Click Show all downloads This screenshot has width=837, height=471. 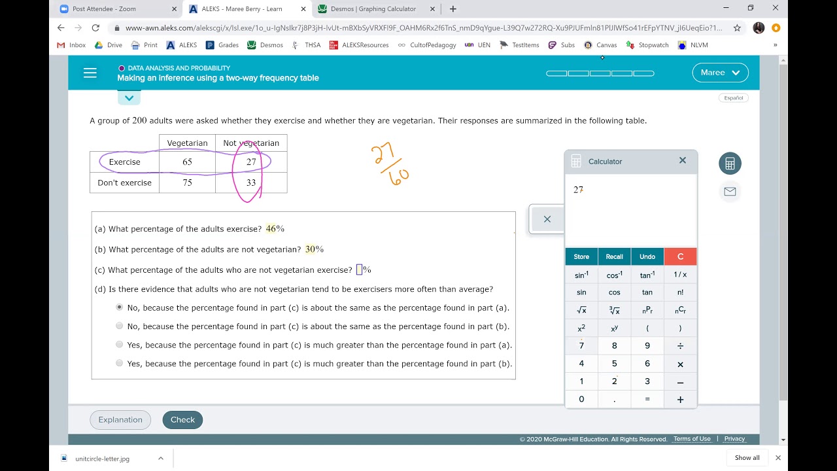point(747,458)
